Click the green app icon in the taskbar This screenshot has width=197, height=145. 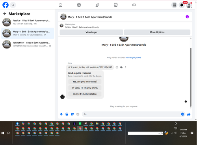80,124
